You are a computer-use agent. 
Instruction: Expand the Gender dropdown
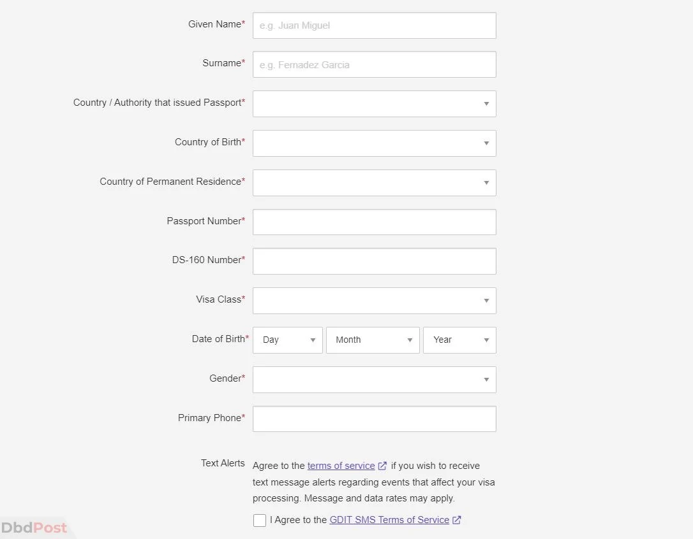tap(375, 380)
